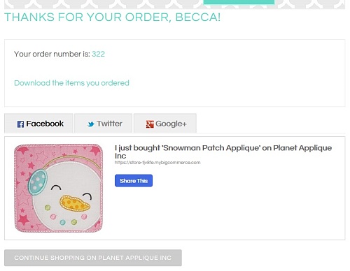Click the blue Share This button
350x271 pixels.
tap(134, 181)
